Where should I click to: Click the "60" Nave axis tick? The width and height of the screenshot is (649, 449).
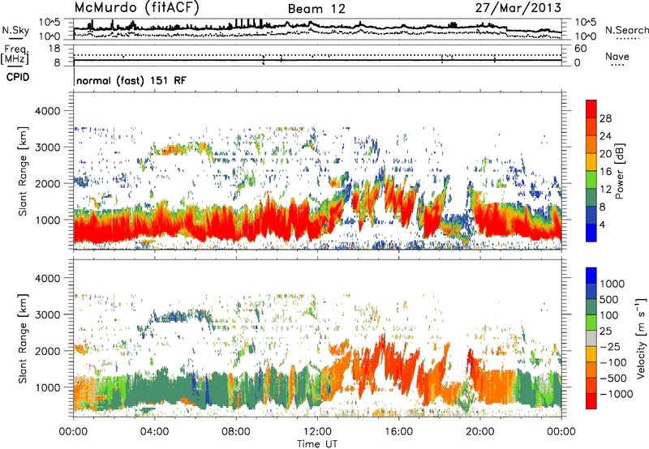coord(580,49)
